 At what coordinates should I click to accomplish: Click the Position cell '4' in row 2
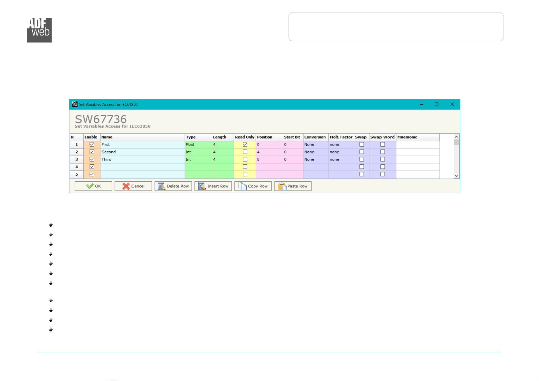point(269,152)
